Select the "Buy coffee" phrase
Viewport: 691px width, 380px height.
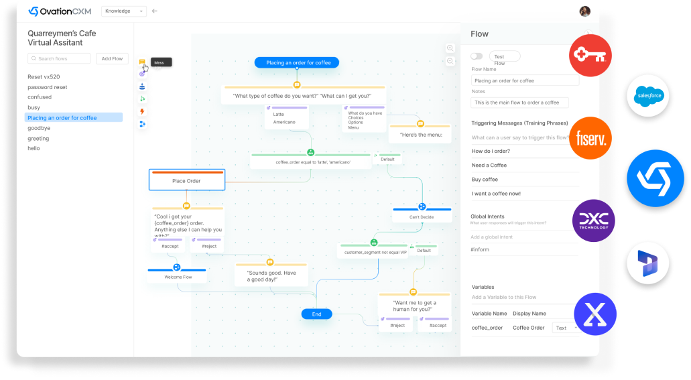(x=485, y=180)
